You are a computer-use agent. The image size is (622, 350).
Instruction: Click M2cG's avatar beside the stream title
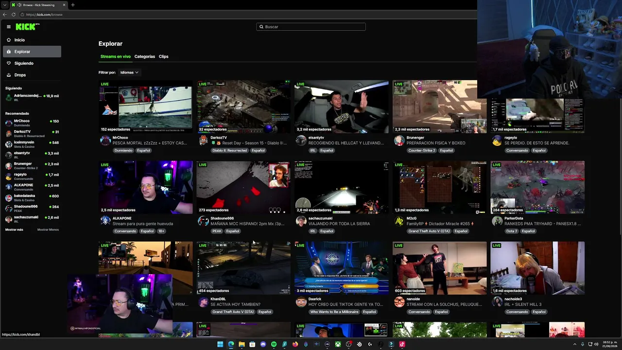[x=399, y=221]
